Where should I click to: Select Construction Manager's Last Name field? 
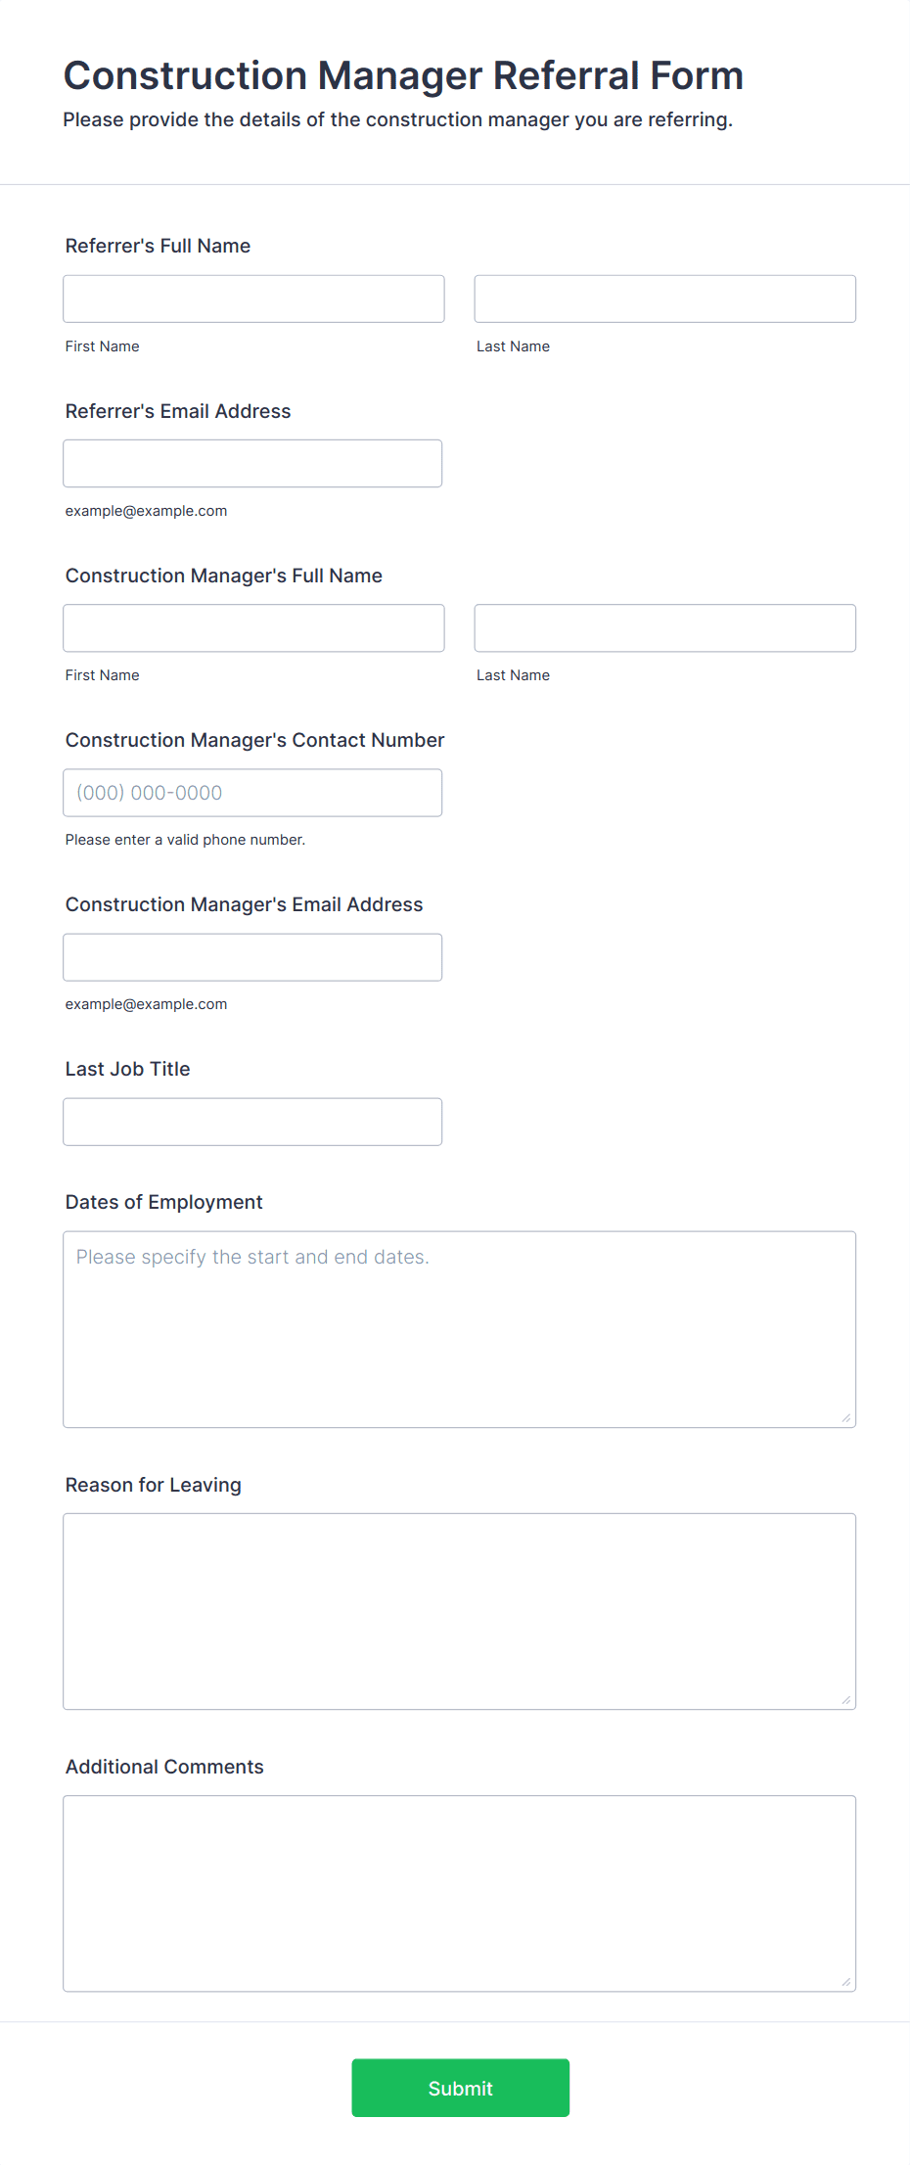665,627
